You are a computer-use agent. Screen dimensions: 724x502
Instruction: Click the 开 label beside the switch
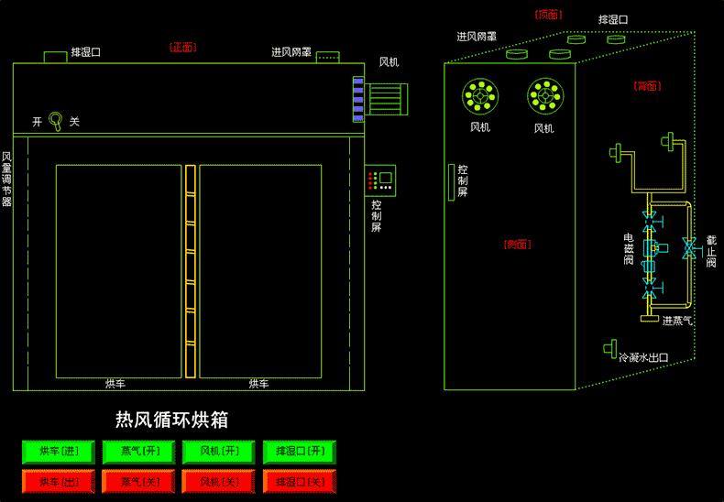(38, 121)
